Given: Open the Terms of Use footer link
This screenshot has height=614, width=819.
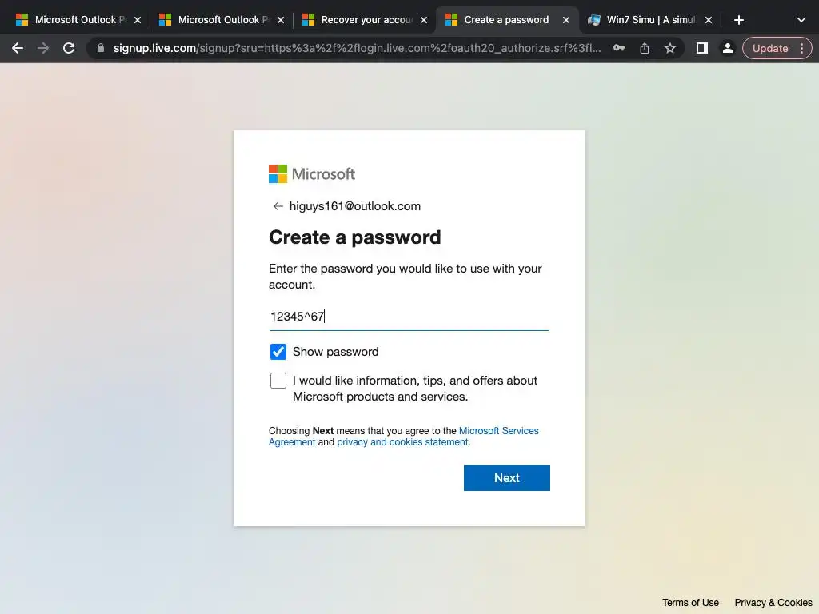Looking at the screenshot, I should 690,602.
